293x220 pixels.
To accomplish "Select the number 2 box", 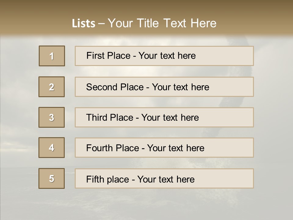I will click(52, 87).
